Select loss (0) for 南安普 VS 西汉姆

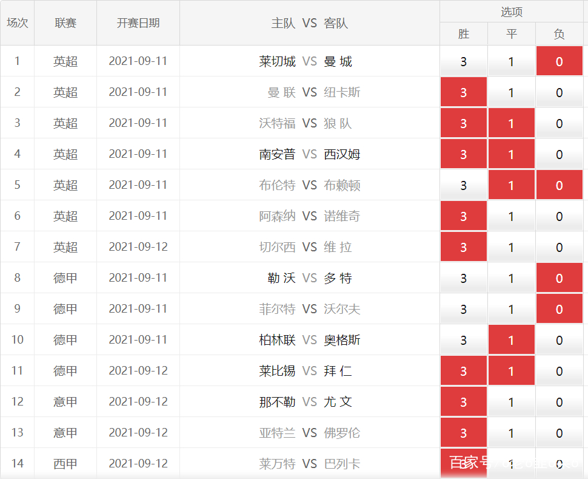tap(559, 154)
